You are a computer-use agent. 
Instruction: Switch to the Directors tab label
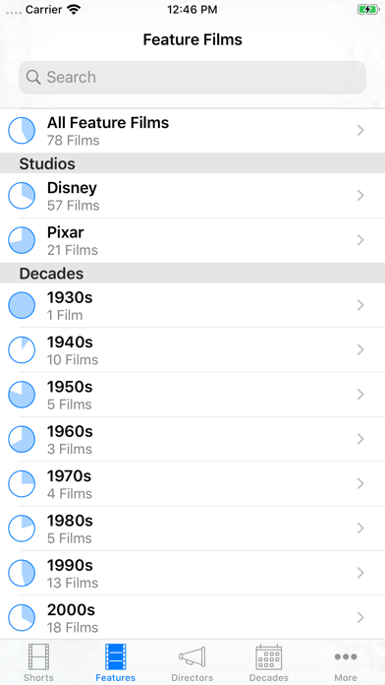[x=192, y=678]
